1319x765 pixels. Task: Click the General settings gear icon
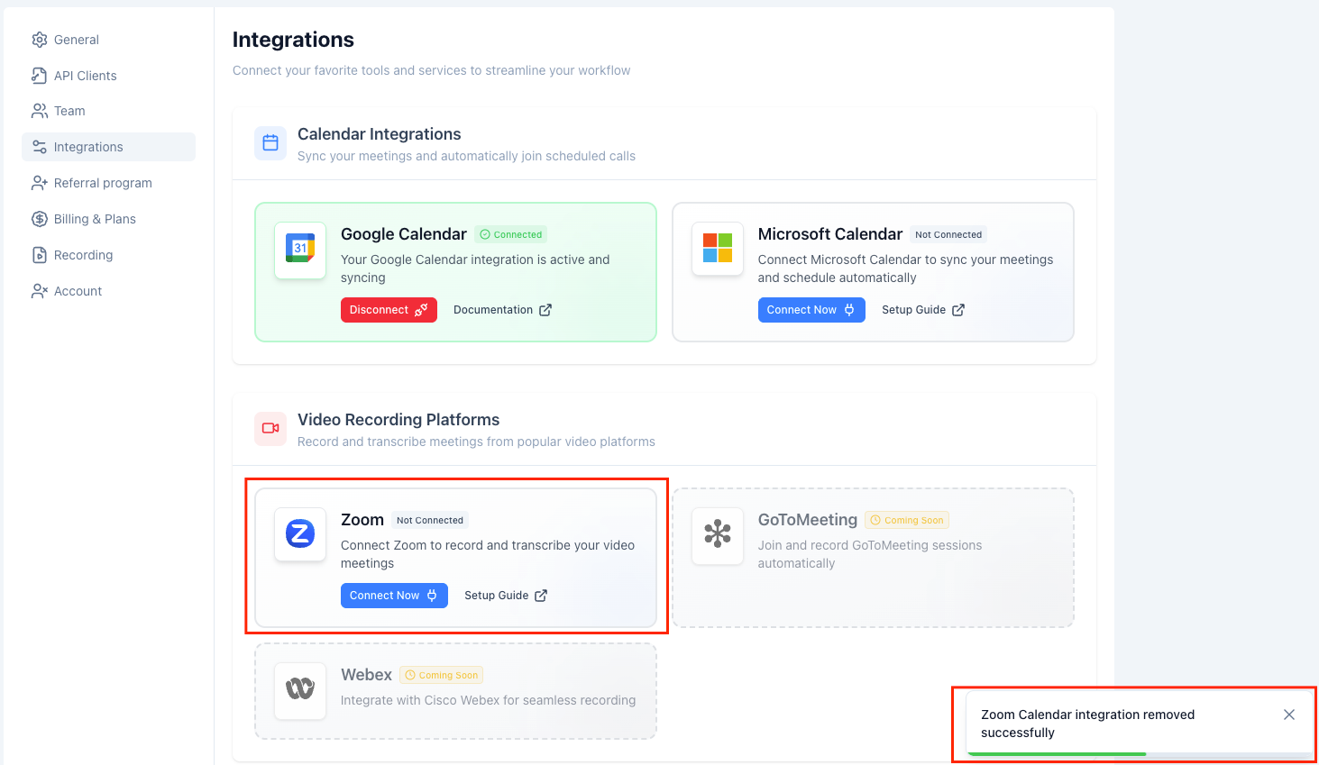40,40
